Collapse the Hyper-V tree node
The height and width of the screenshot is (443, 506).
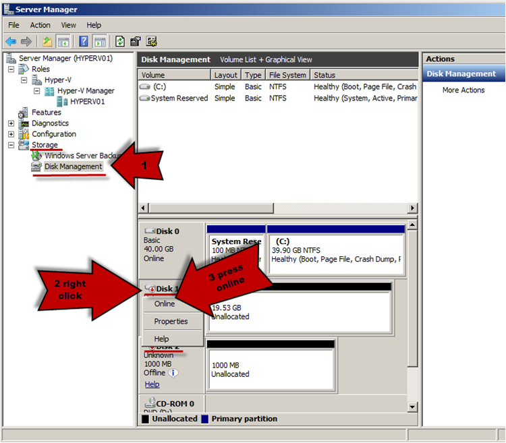24,80
